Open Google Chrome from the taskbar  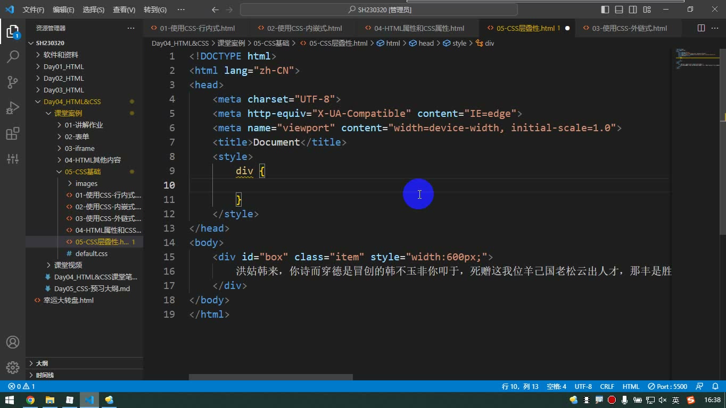(30, 400)
